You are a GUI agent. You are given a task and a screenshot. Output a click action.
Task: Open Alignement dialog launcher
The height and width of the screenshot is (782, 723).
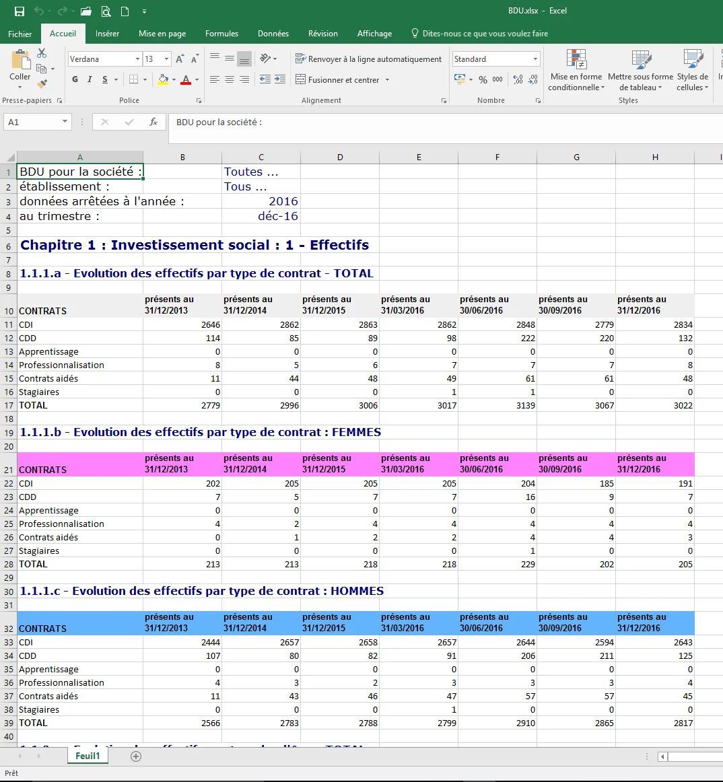point(444,101)
